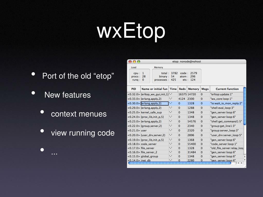Image resolution: width=263 pixels, height=197 pixels.
Task: Click the green zoom button of etop window
Action: pos(139,62)
